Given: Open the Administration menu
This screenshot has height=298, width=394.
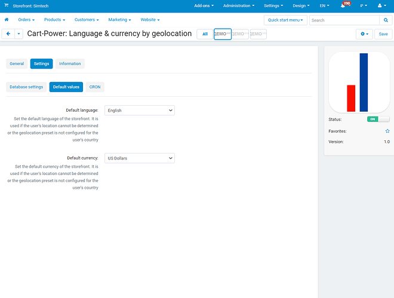Looking at the screenshot, I should click(x=239, y=5).
